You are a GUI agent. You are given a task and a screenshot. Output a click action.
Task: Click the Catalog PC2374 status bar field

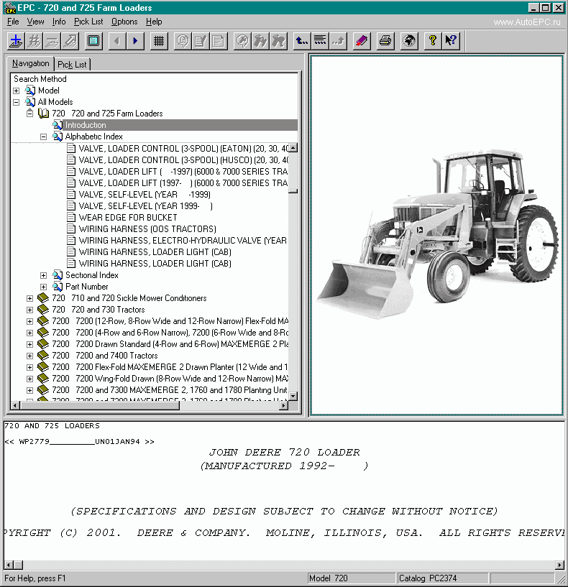click(442, 578)
